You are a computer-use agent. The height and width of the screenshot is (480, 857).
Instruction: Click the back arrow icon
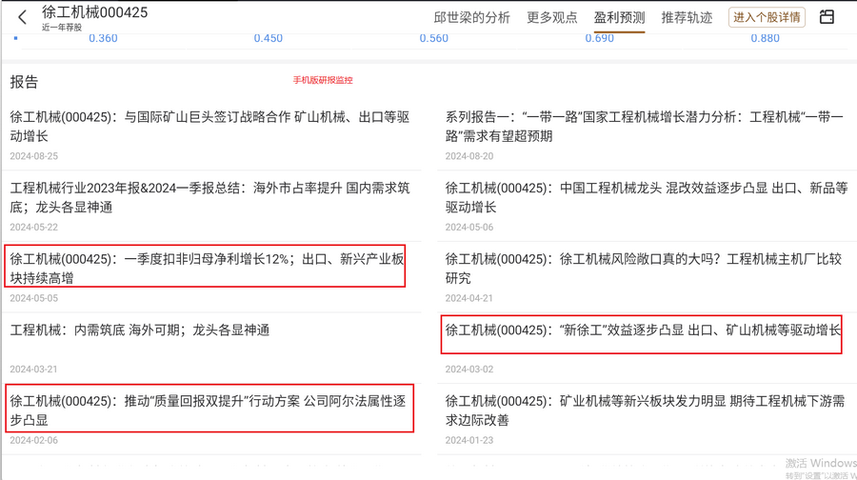coord(23,17)
